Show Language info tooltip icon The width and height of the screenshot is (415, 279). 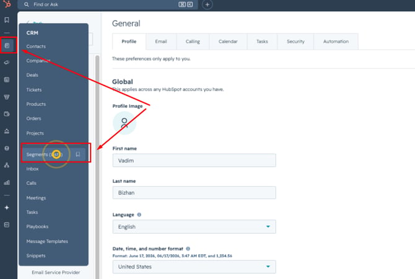[x=139, y=215]
